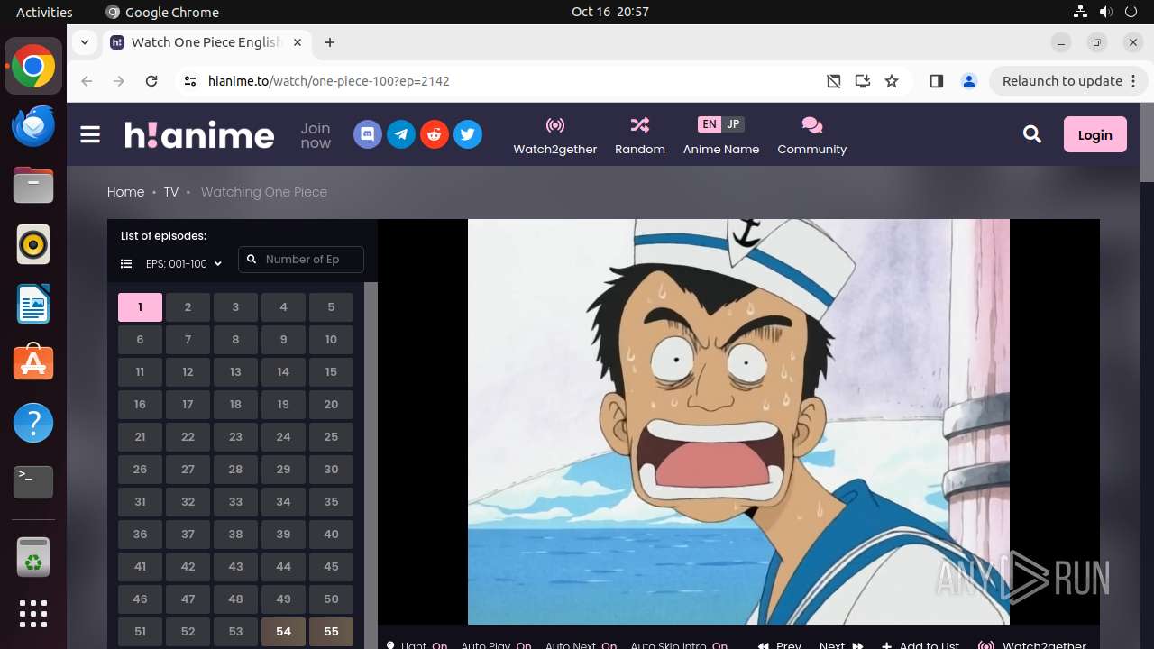Bookmark this page with the star icon
Screen dimensions: 1154x649
[892, 81]
